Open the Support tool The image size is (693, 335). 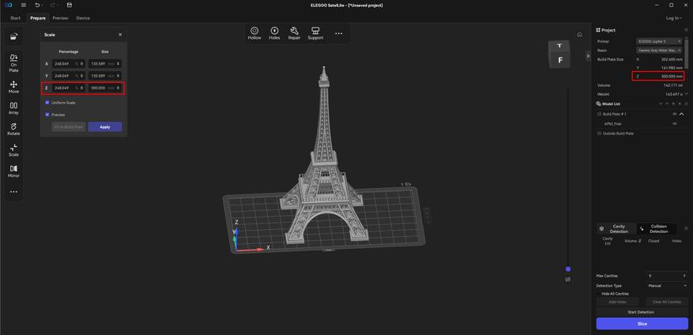point(315,34)
